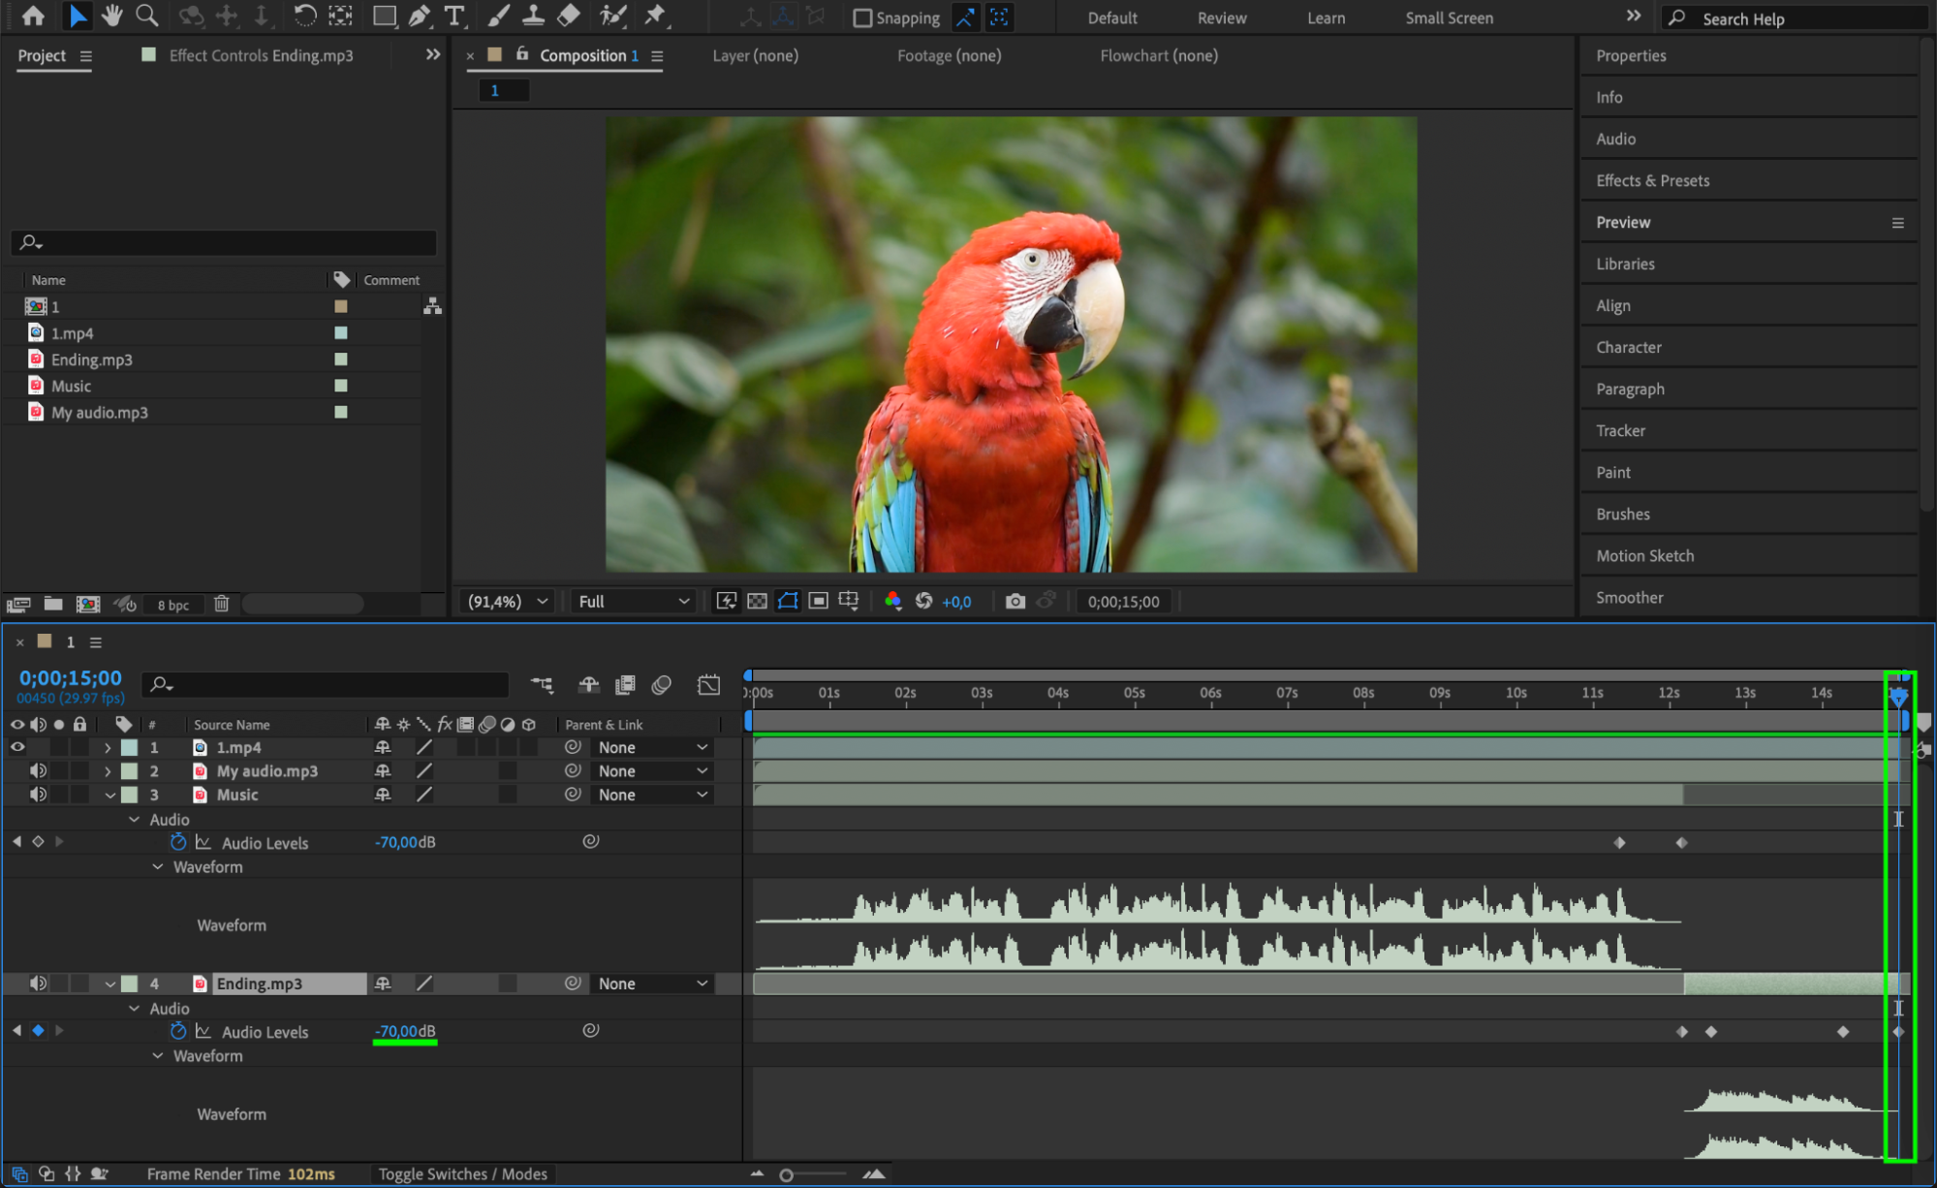Select the Type text tool
Image resolution: width=1937 pixels, height=1188 pixels.
click(x=453, y=16)
